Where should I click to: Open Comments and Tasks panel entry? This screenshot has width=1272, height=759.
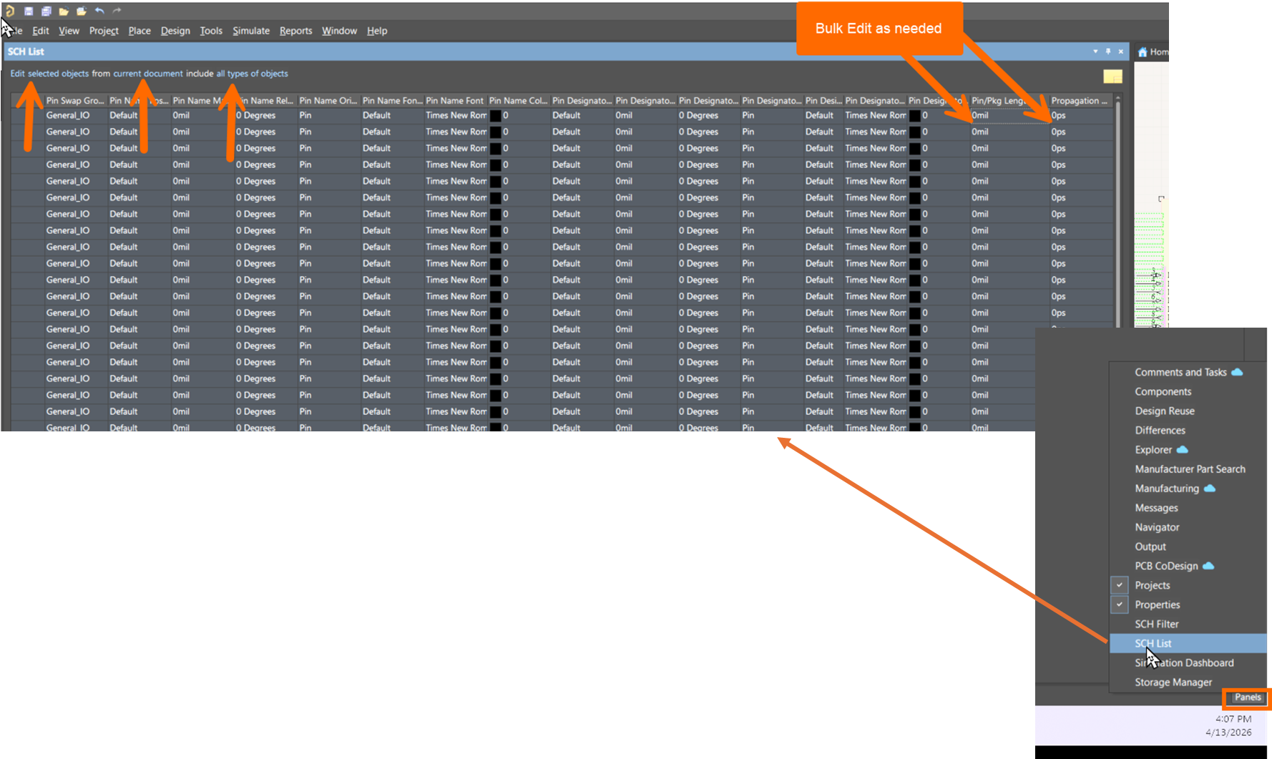1188,372
